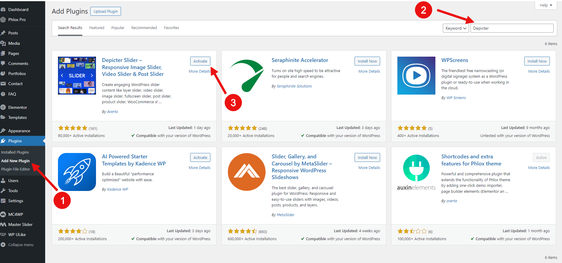Switch to the Favorites tab

tap(171, 28)
